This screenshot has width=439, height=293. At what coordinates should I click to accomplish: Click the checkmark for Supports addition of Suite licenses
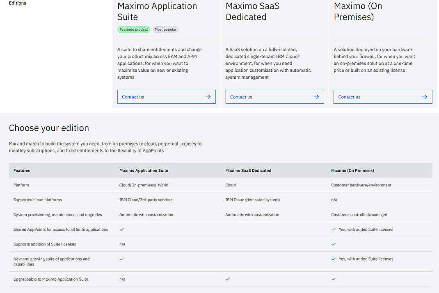point(333,244)
